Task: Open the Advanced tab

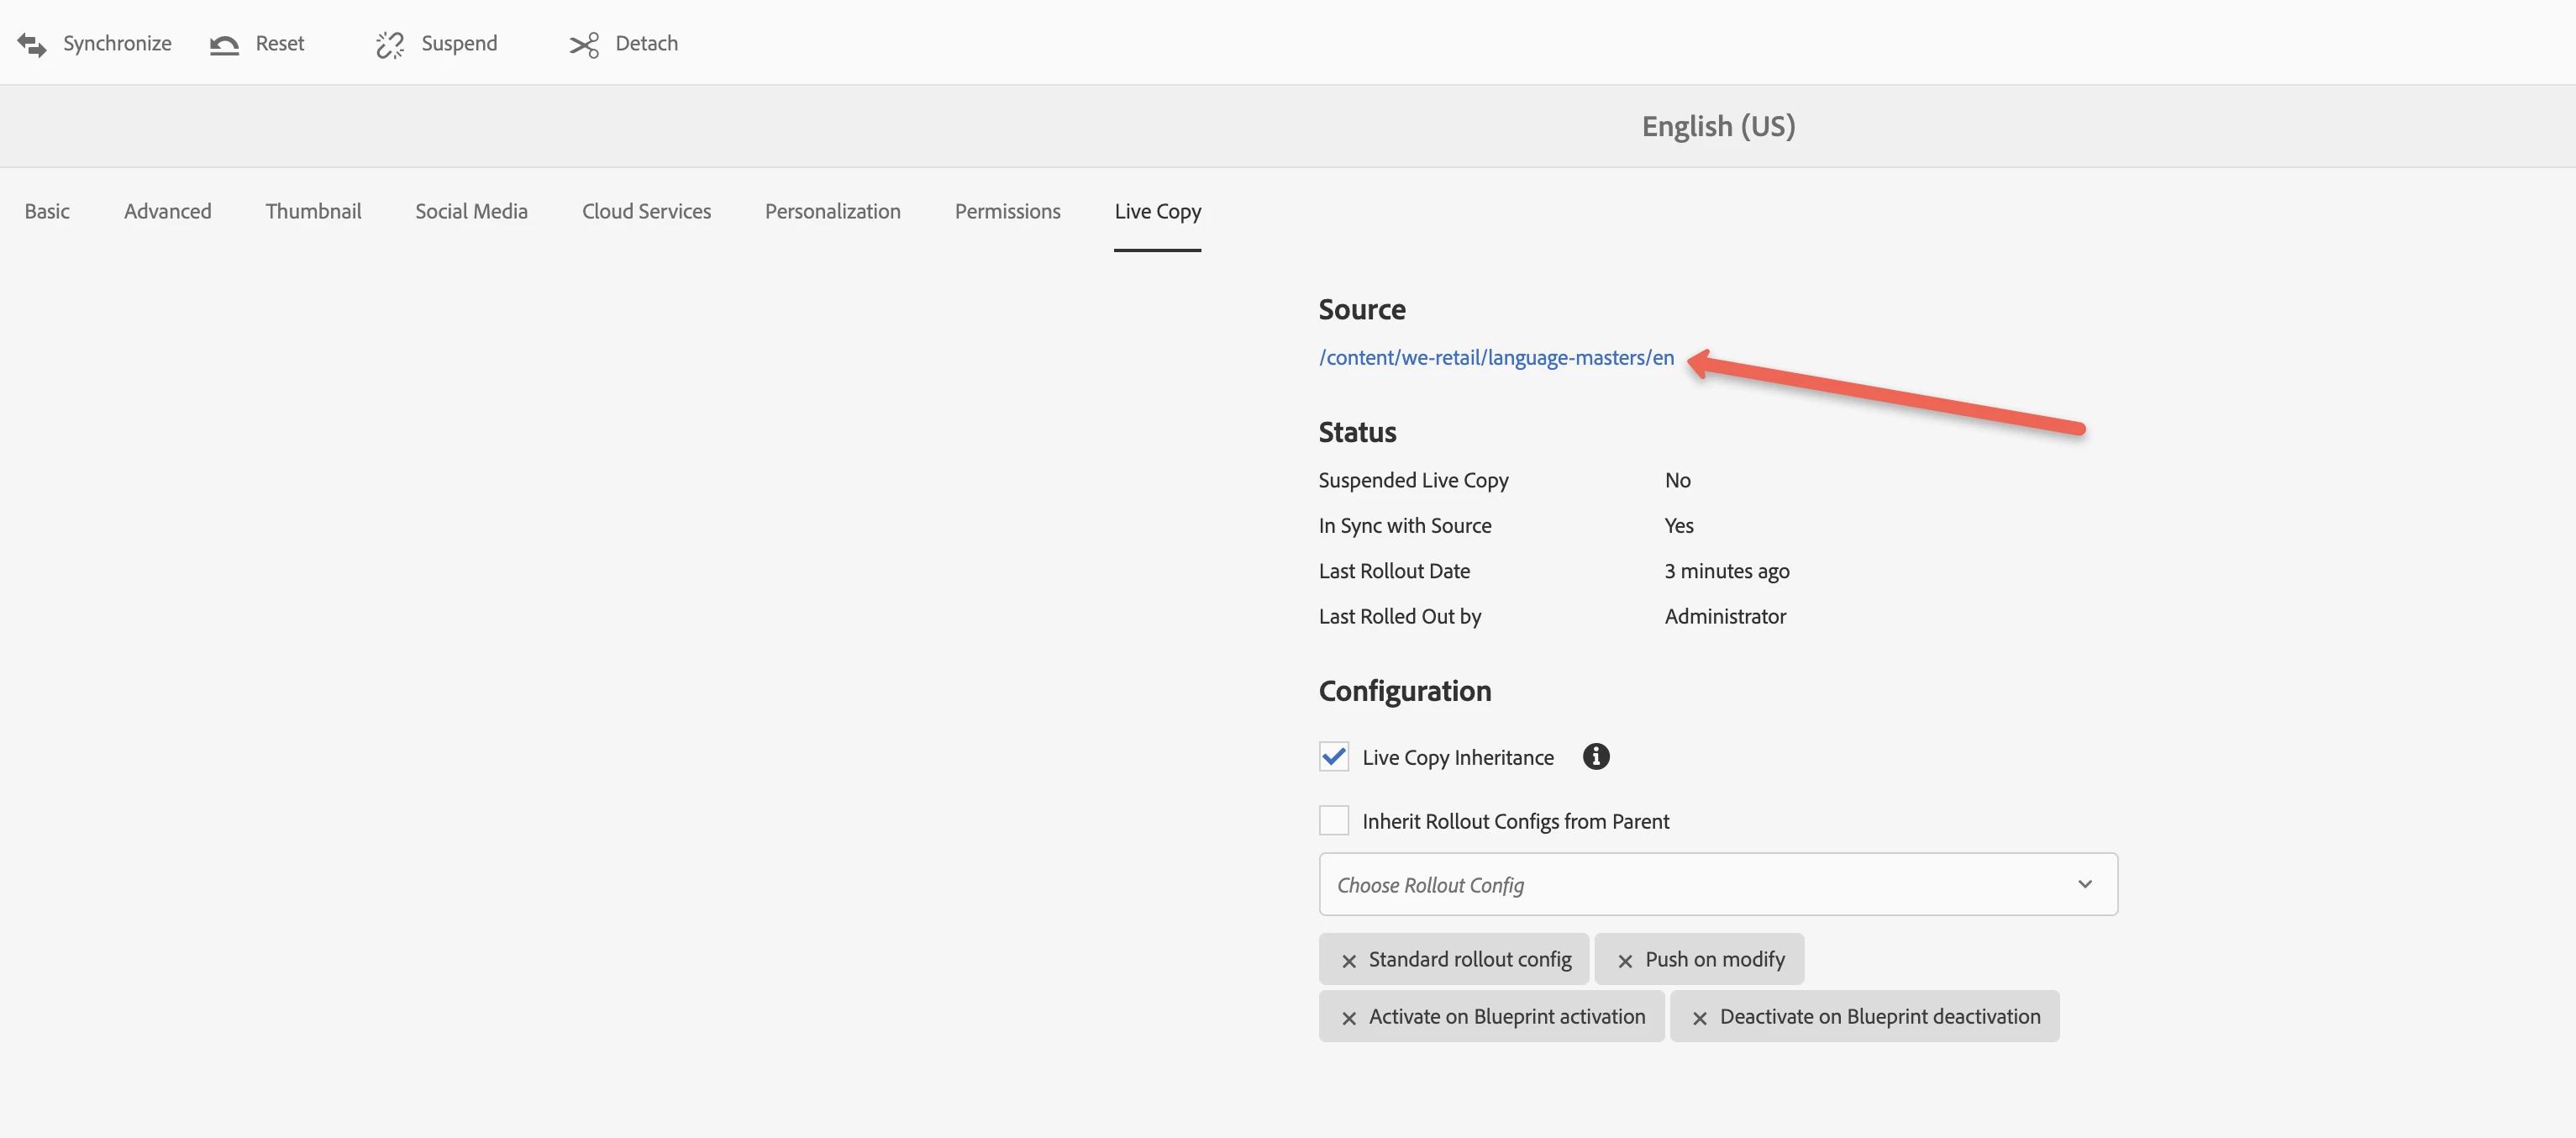Action: tap(168, 212)
